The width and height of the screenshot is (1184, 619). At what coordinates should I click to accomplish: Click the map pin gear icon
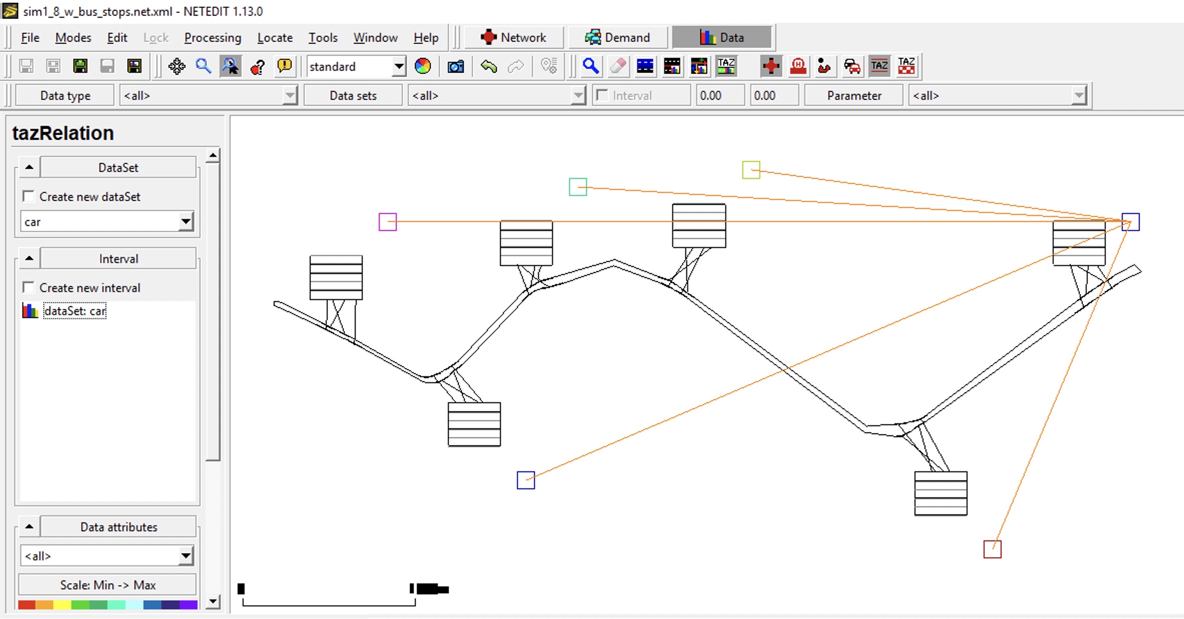(x=549, y=66)
